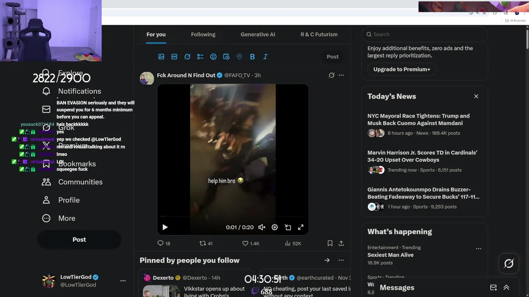This screenshot has height=297, width=529.
Task: Compose new message in Messages bar
Action: [x=493, y=288]
